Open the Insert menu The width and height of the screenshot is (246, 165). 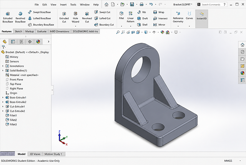click(x=63, y=5)
